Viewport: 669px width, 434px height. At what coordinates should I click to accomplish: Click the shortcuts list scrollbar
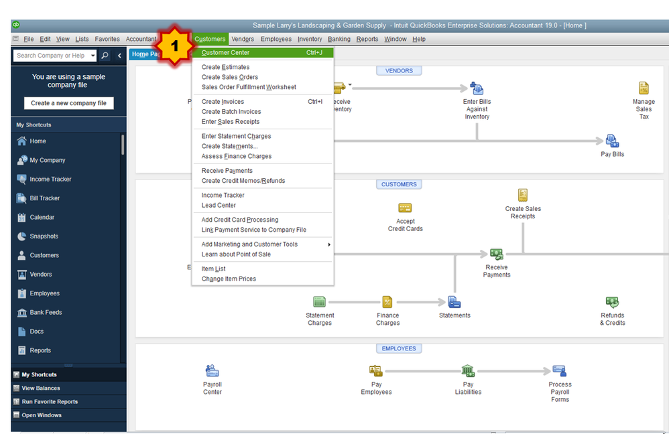pyautogui.click(x=123, y=145)
